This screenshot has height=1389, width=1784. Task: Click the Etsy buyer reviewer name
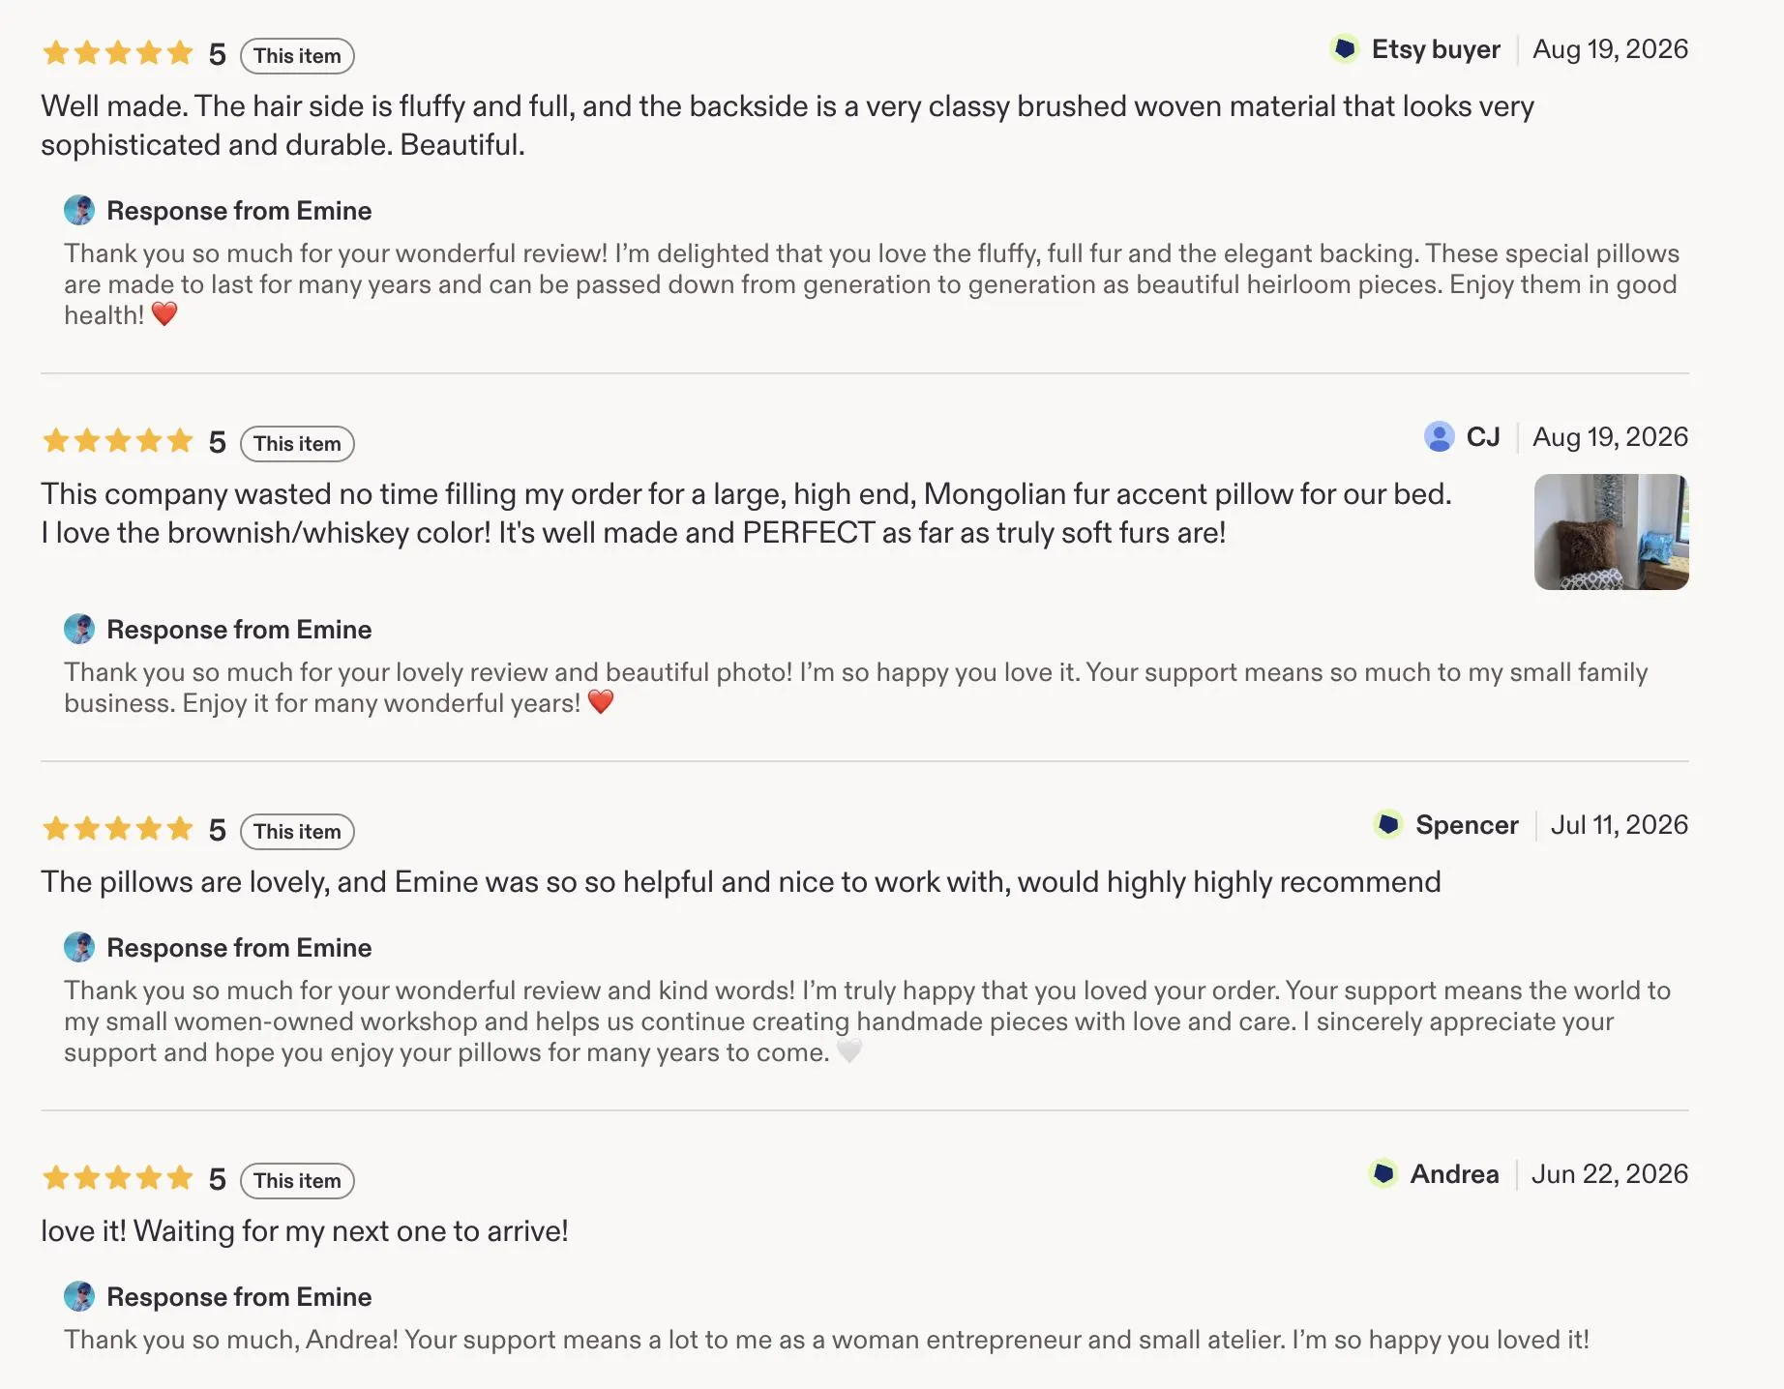coord(1436,49)
